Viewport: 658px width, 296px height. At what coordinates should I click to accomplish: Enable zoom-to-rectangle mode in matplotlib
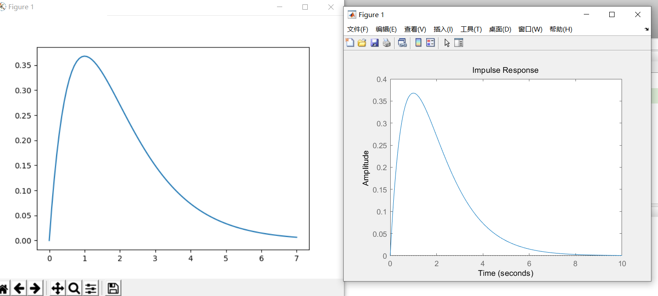pos(74,288)
